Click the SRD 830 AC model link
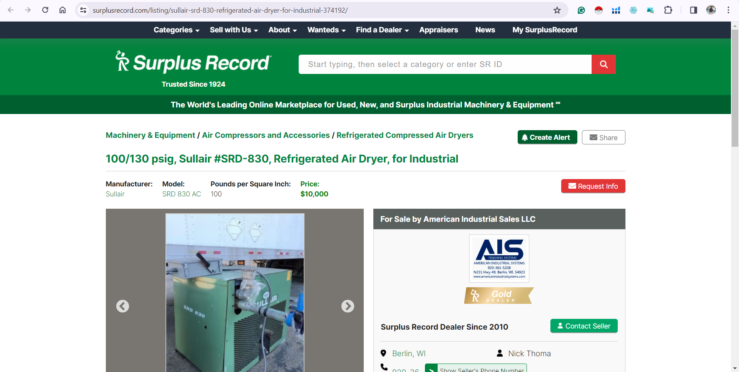The width and height of the screenshot is (739, 372). 182,194
